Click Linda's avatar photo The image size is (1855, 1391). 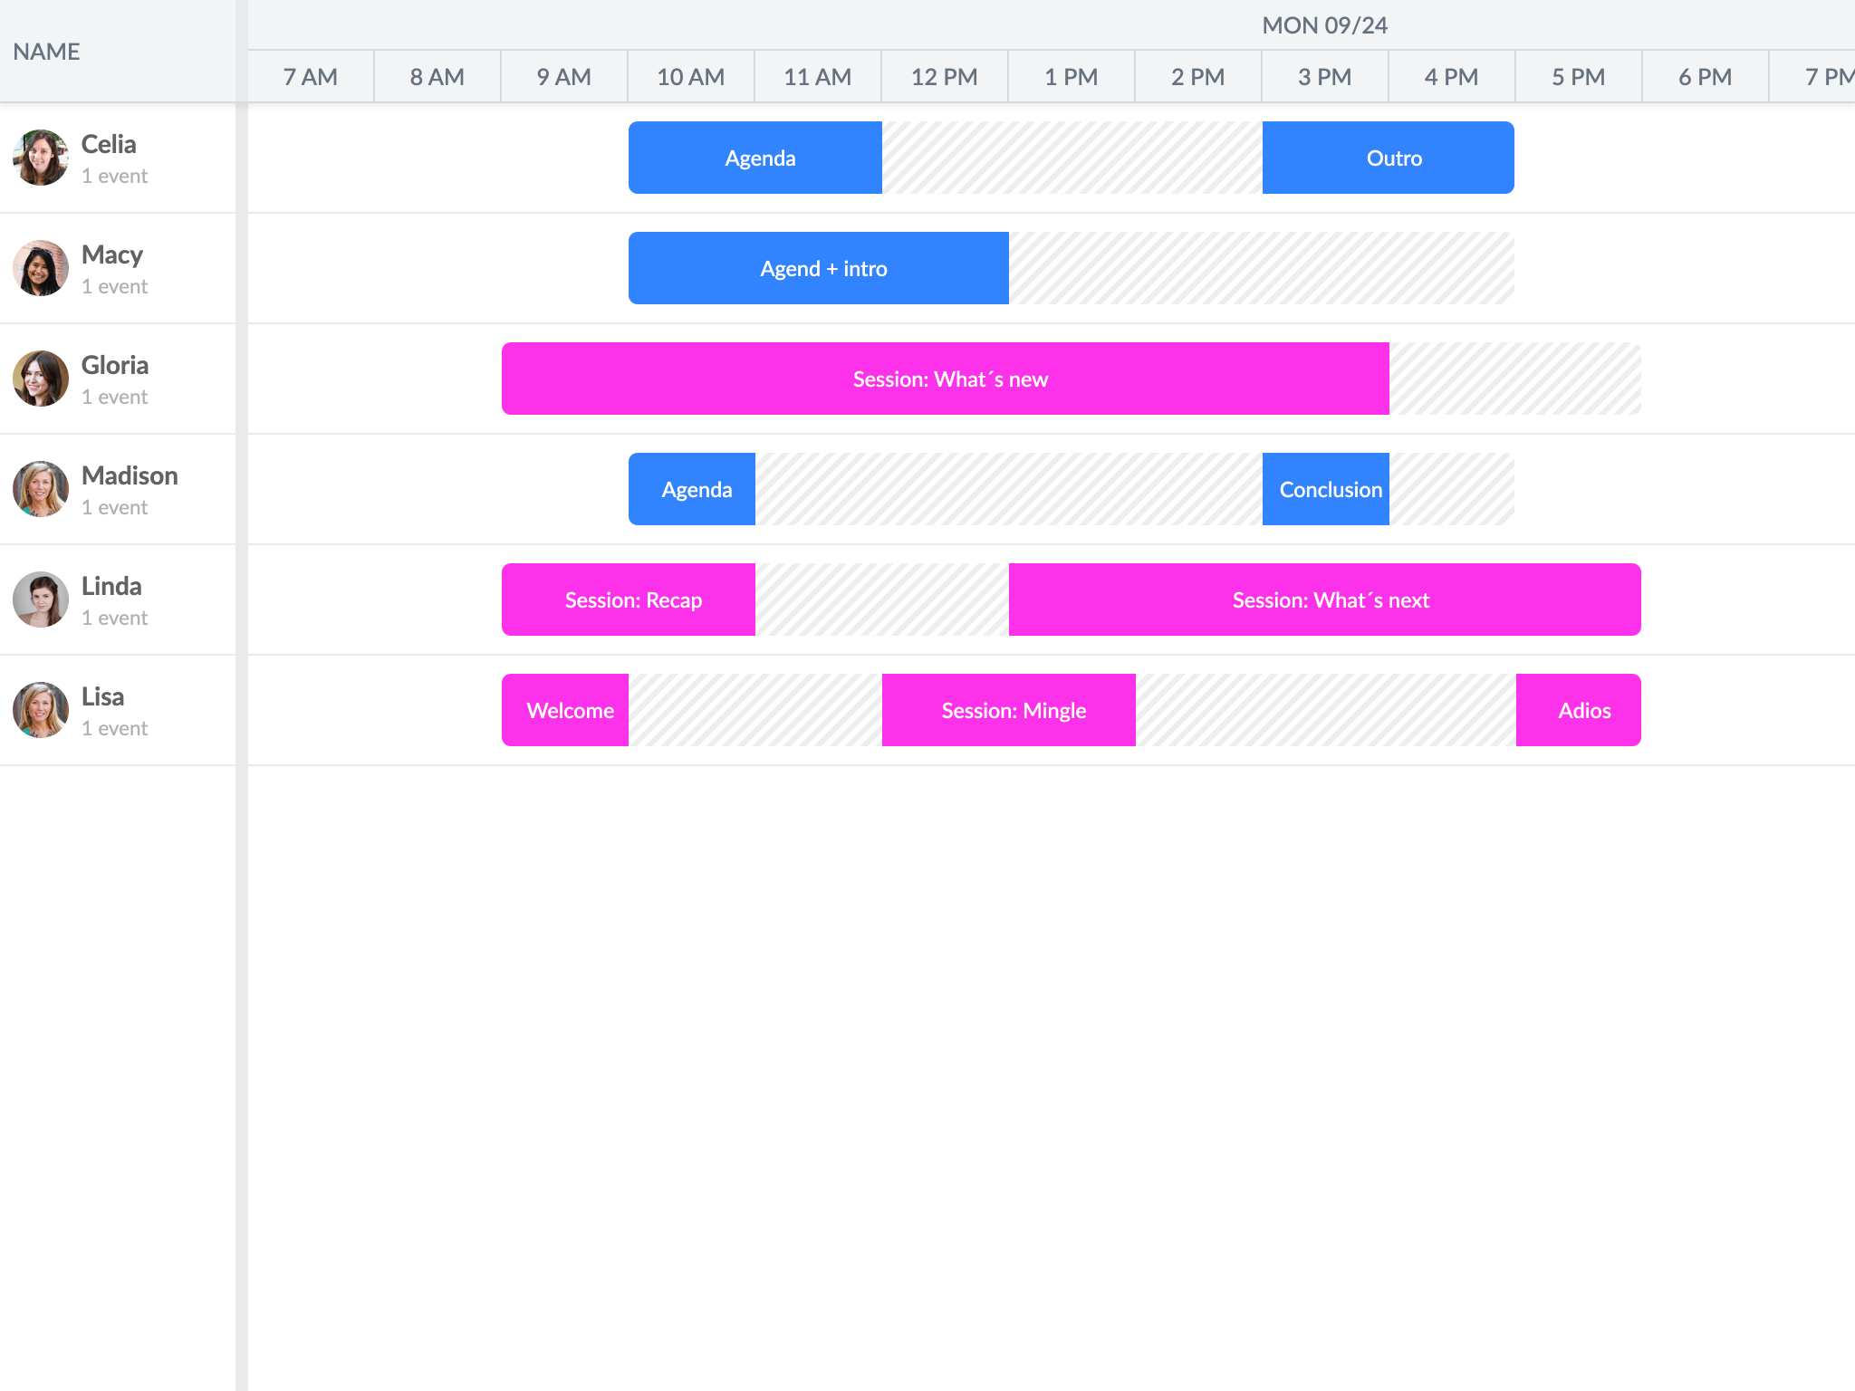41,600
